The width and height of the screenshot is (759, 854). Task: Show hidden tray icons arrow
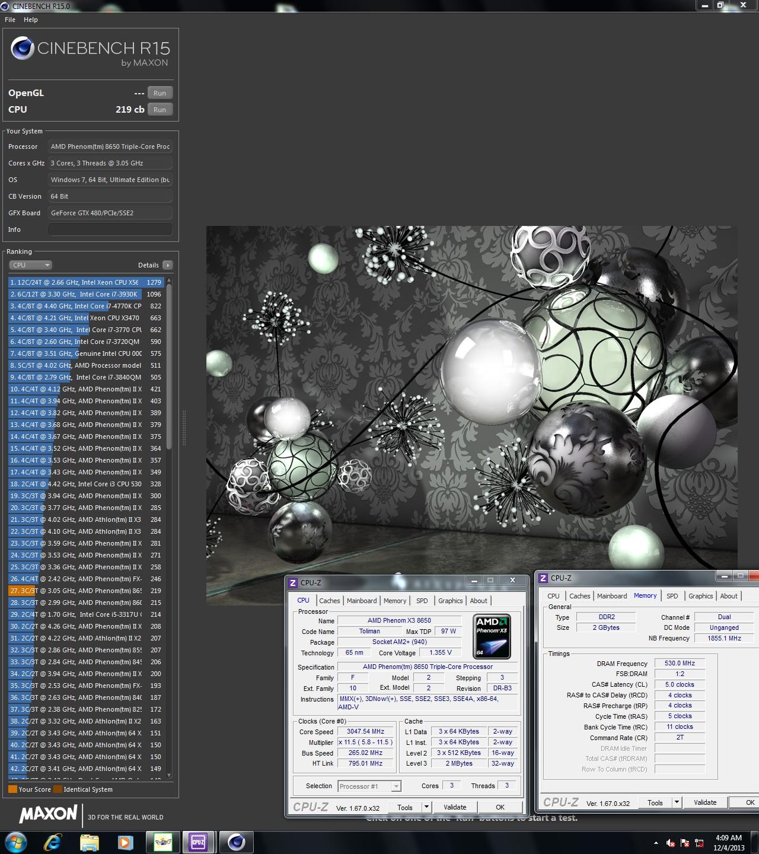tap(656, 843)
